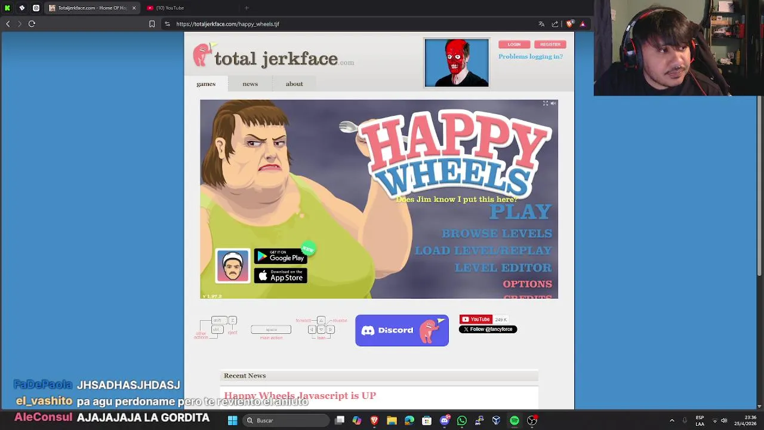Open Discord from the taskbar
This screenshot has height=430, width=764.
click(444, 420)
